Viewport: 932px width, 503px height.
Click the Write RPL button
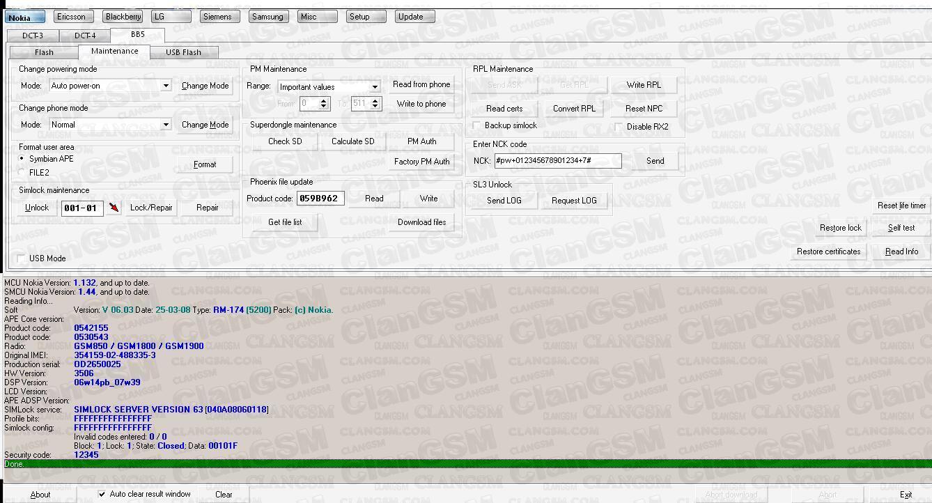point(644,85)
